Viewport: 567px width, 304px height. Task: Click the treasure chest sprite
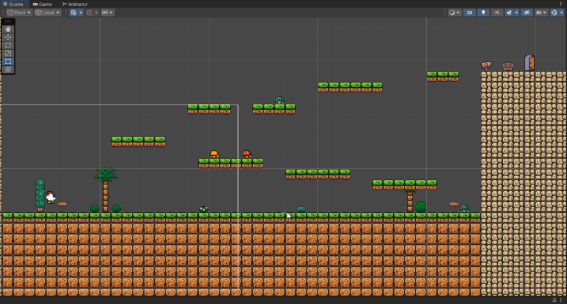coord(508,66)
